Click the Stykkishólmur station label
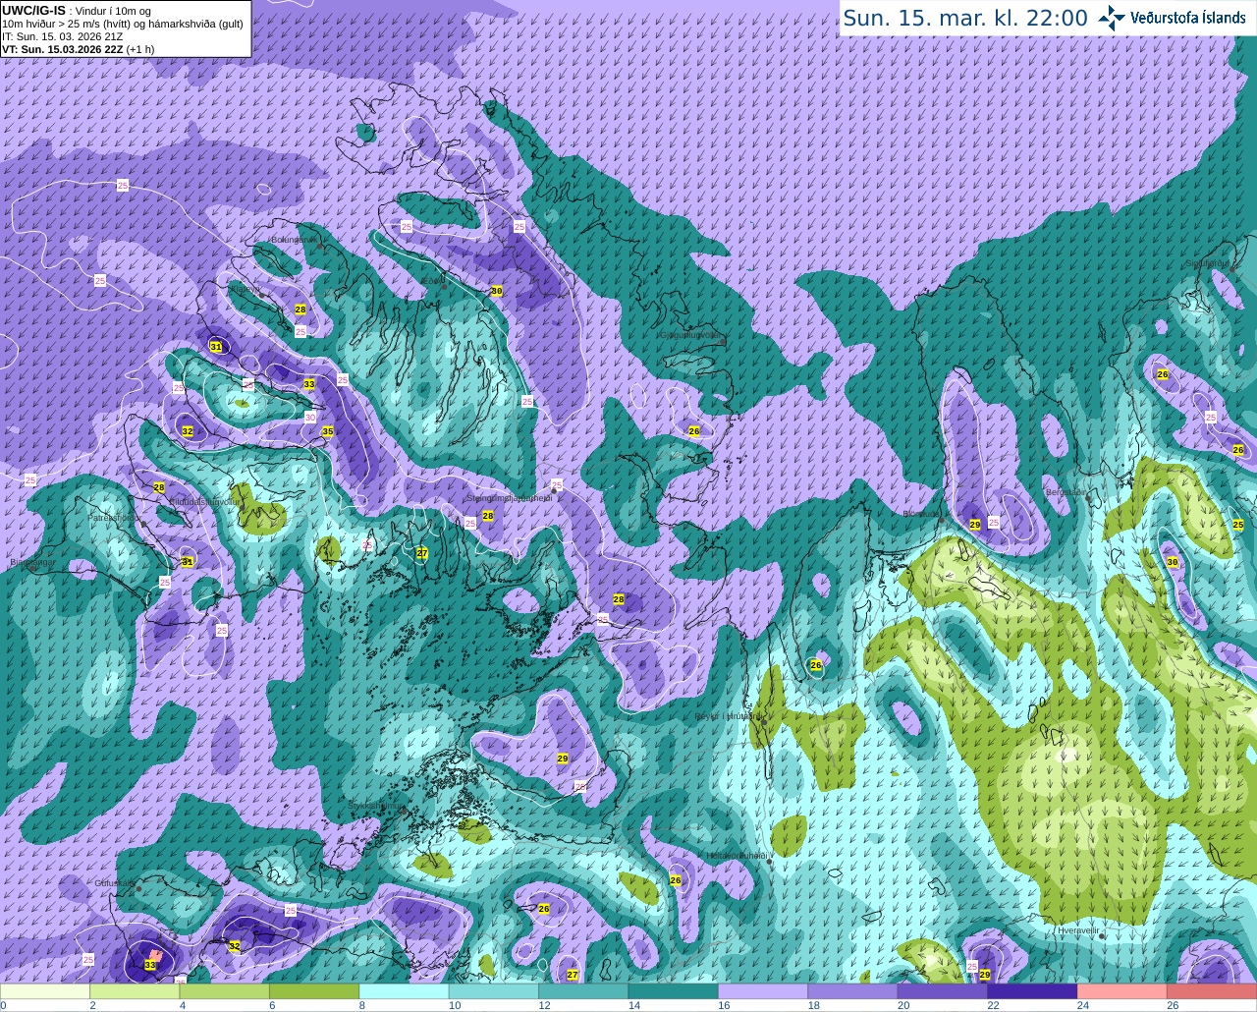Viewport: 1257px width, 1012px height. click(376, 805)
